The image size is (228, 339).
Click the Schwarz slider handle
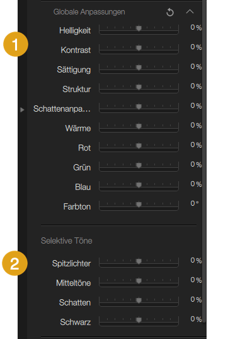139,319
